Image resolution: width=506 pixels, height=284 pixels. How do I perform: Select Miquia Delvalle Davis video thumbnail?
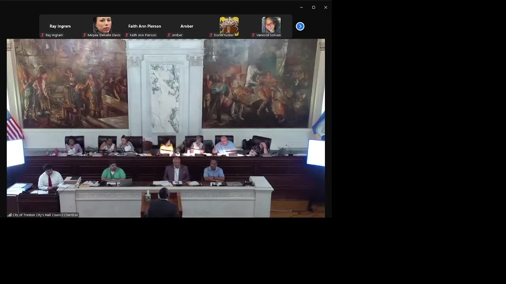click(102, 26)
